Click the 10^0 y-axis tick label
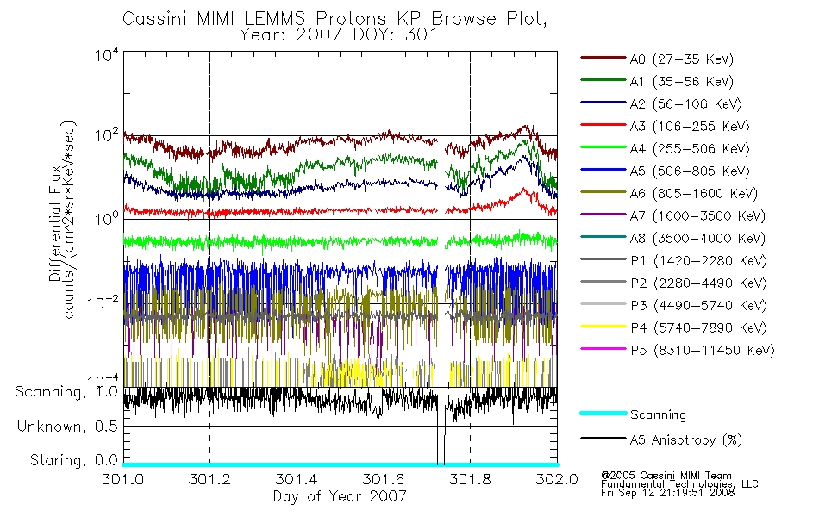Image resolution: width=819 pixels, height=517 pixels. 107,218
